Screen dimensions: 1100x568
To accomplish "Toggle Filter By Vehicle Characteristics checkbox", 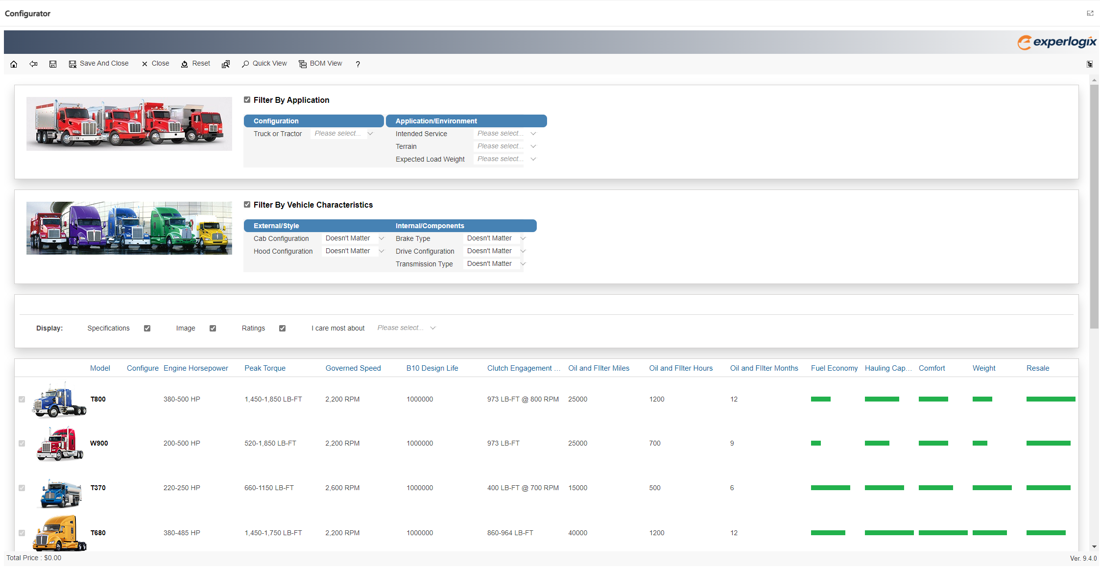I will click(247, 205).
